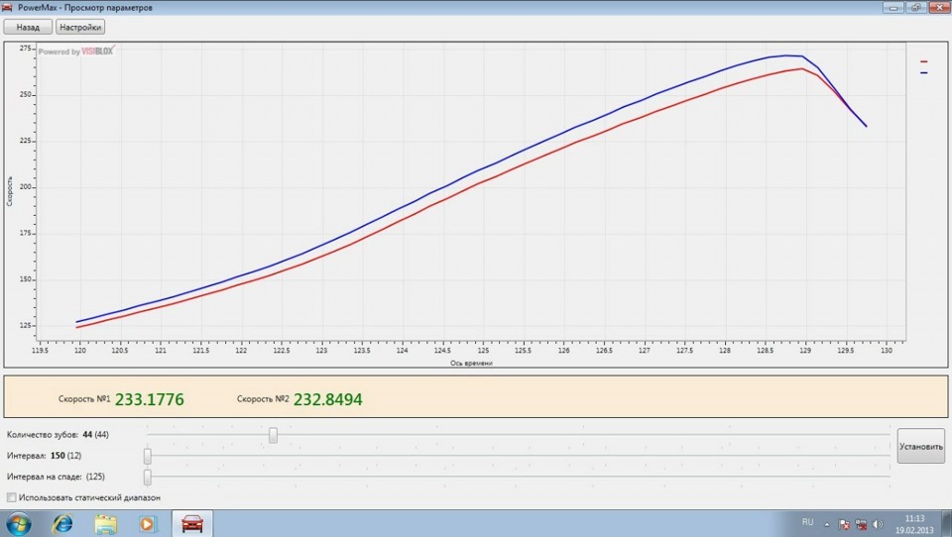
Task: Click the Ось времени axis label
Action: (x=471, y=363)
